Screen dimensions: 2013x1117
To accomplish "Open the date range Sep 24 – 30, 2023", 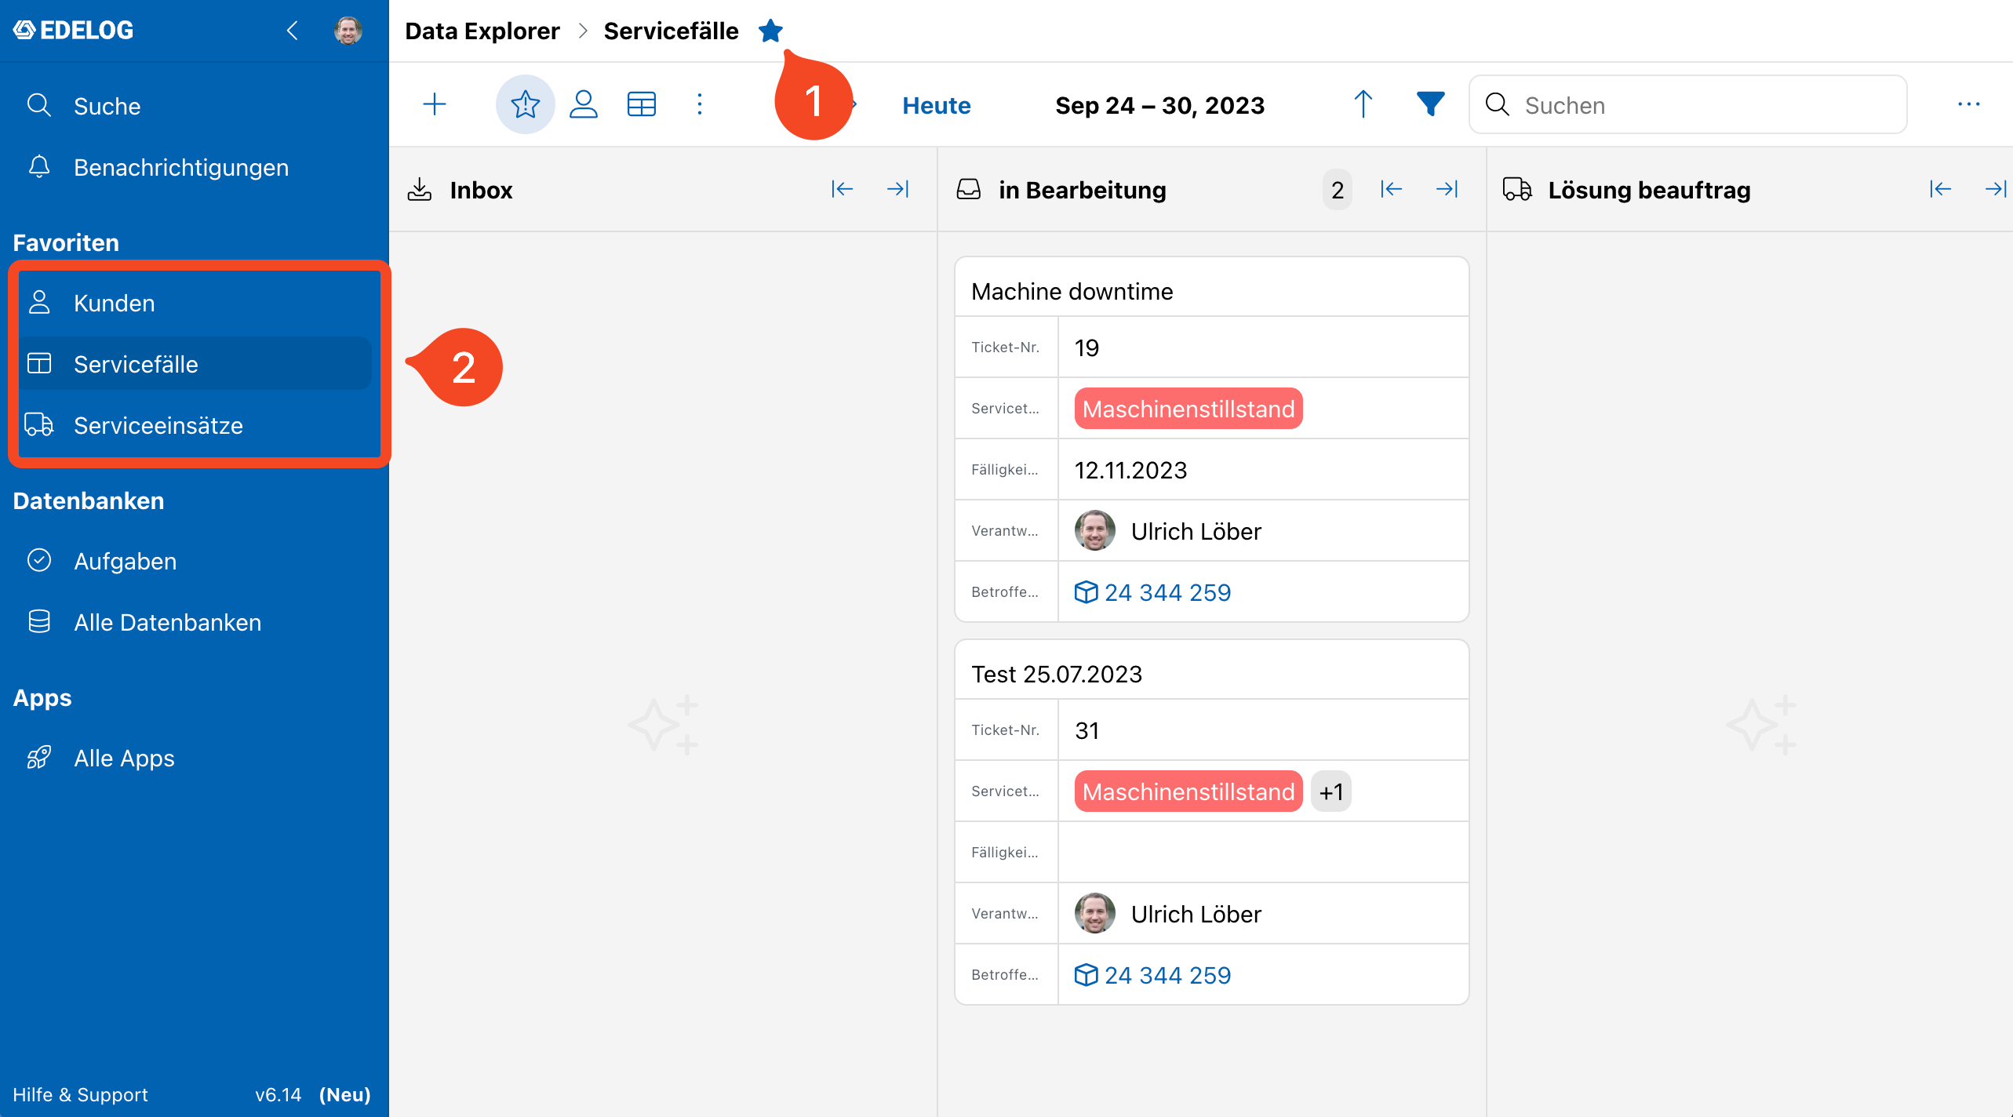I will click(x=1159, y=105).
